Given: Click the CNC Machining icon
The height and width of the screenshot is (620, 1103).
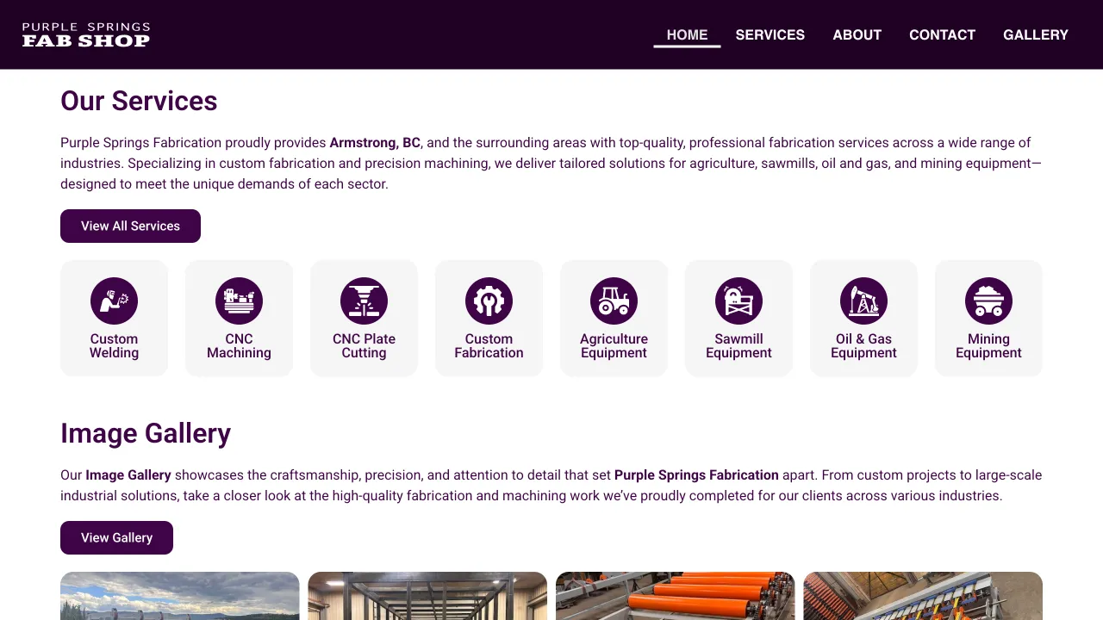Looking at the screenshot, I should click(239, 301).
